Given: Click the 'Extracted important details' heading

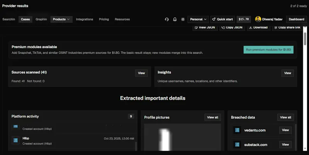Looking at the screenshot, I should click(x=153, y=98).
